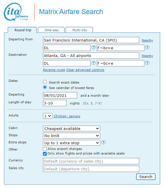Switch to the Multi-city tab
This screenshot has width=165, height=188.
pos(79,30)
